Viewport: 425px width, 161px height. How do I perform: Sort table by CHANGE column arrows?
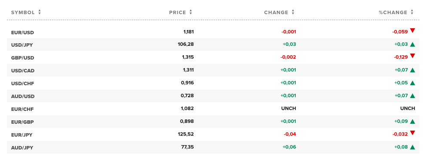click(x=293, y=12)
